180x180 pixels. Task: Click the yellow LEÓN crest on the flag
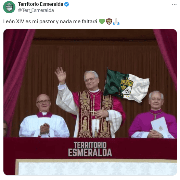click(126, 87)
